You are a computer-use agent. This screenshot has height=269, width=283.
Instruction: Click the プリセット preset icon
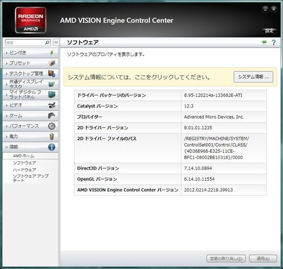coord(52,63)
